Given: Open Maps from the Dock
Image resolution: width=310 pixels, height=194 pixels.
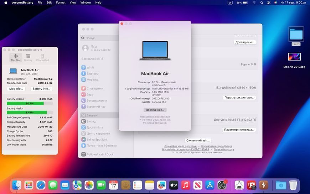Looking at the screenshot, I should point(77,185).
